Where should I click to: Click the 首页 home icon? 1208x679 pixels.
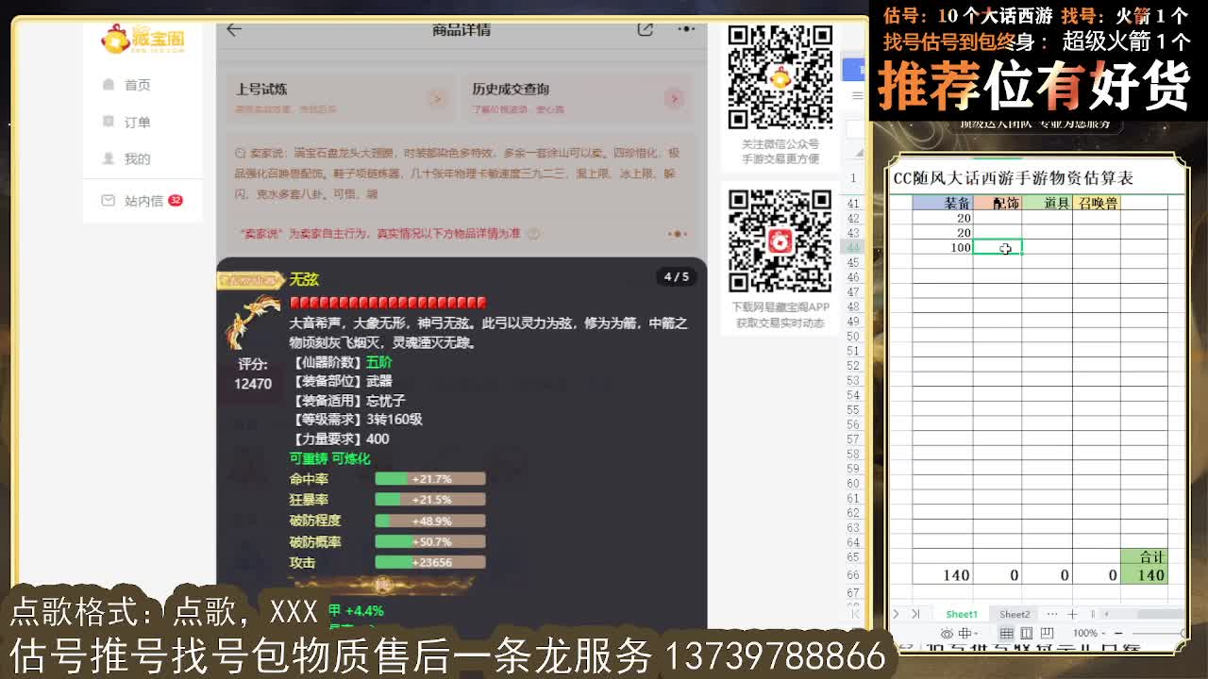pyautogui.click(x=108, y=84)
